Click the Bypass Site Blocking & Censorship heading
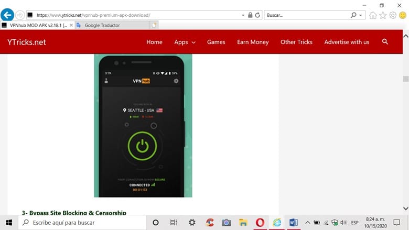Viewport: 409px width, 230px height. coord(74,213)
